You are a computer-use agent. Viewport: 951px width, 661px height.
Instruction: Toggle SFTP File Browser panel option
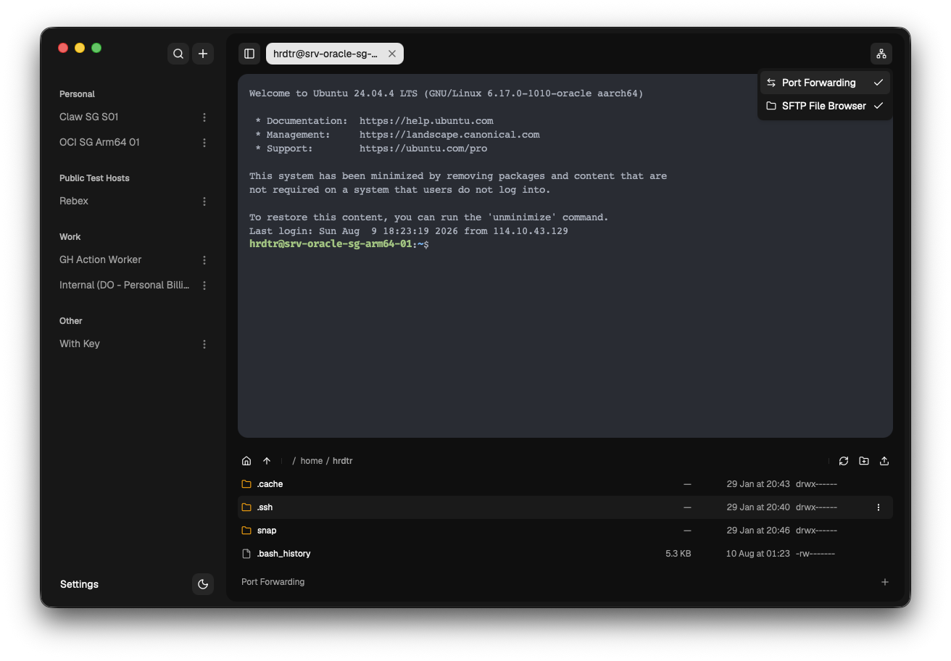click(x=825, y=106)
